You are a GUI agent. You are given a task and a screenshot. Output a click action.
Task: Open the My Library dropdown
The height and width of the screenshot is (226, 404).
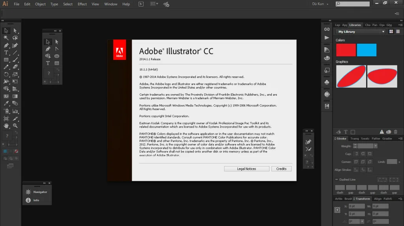click(x=361, y=31)
